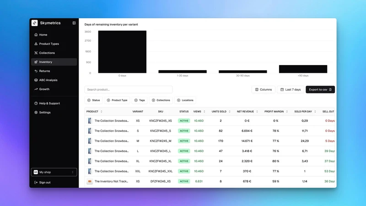Image resolution: width=366 pixels, height=206 pixels.
Task: Click the Help & Support icon
Action: [x=36, y=103]
